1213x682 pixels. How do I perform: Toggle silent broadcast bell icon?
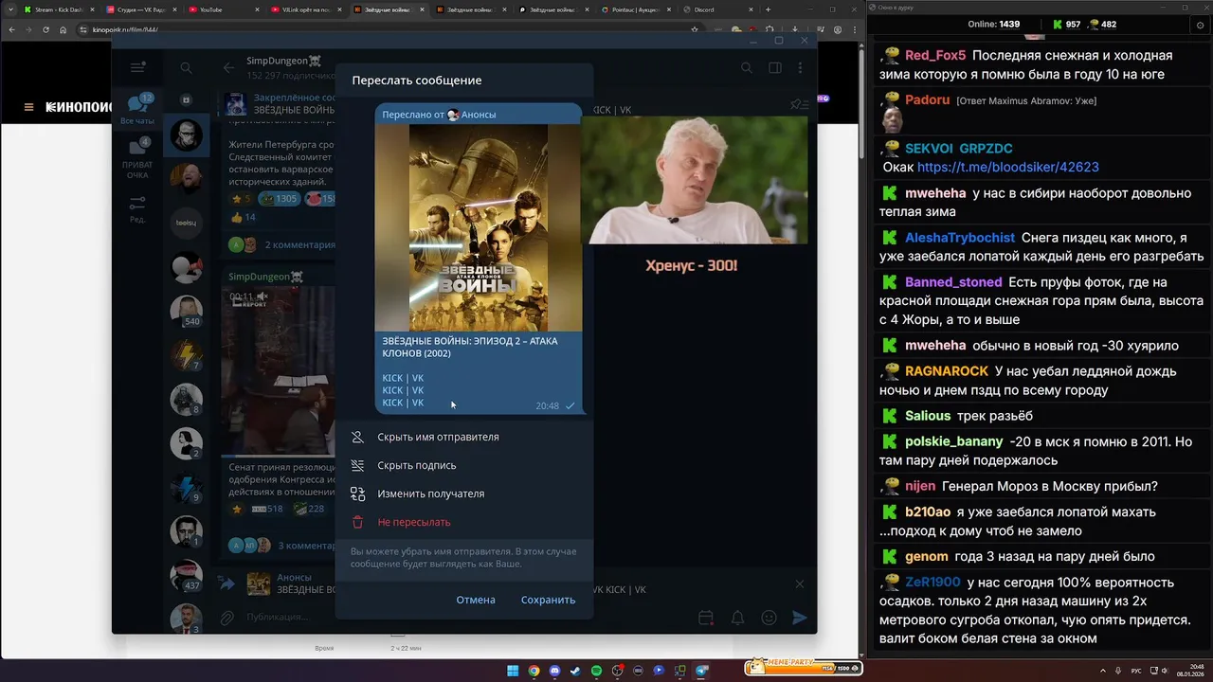[737, 618]
